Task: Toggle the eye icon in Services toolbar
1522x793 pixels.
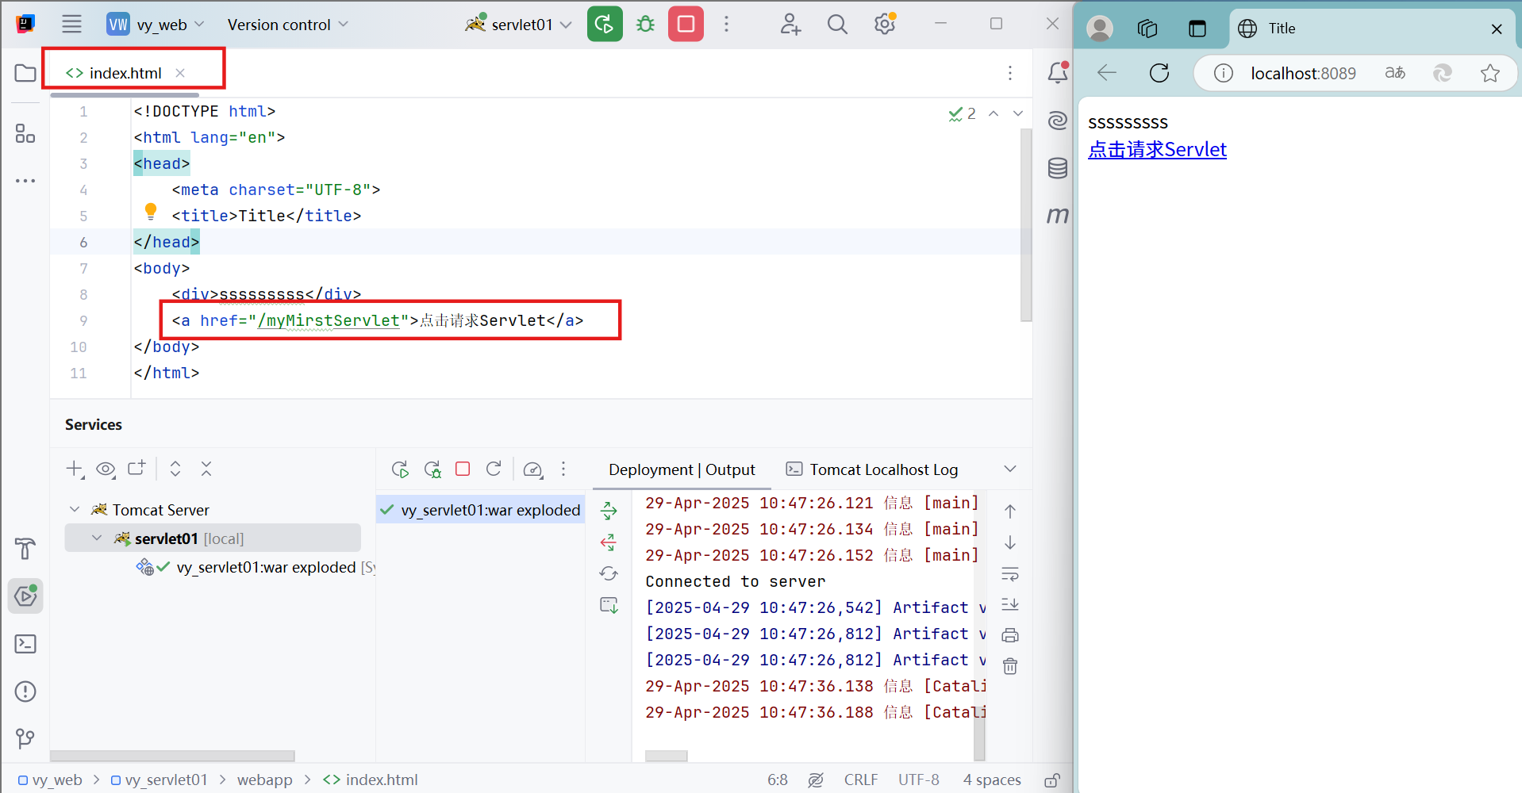Action: click(x=106, y=469)
